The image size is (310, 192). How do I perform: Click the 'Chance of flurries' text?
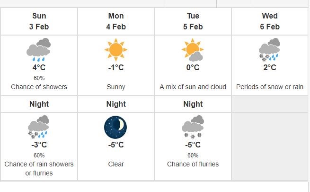click(x=193, y=164)
